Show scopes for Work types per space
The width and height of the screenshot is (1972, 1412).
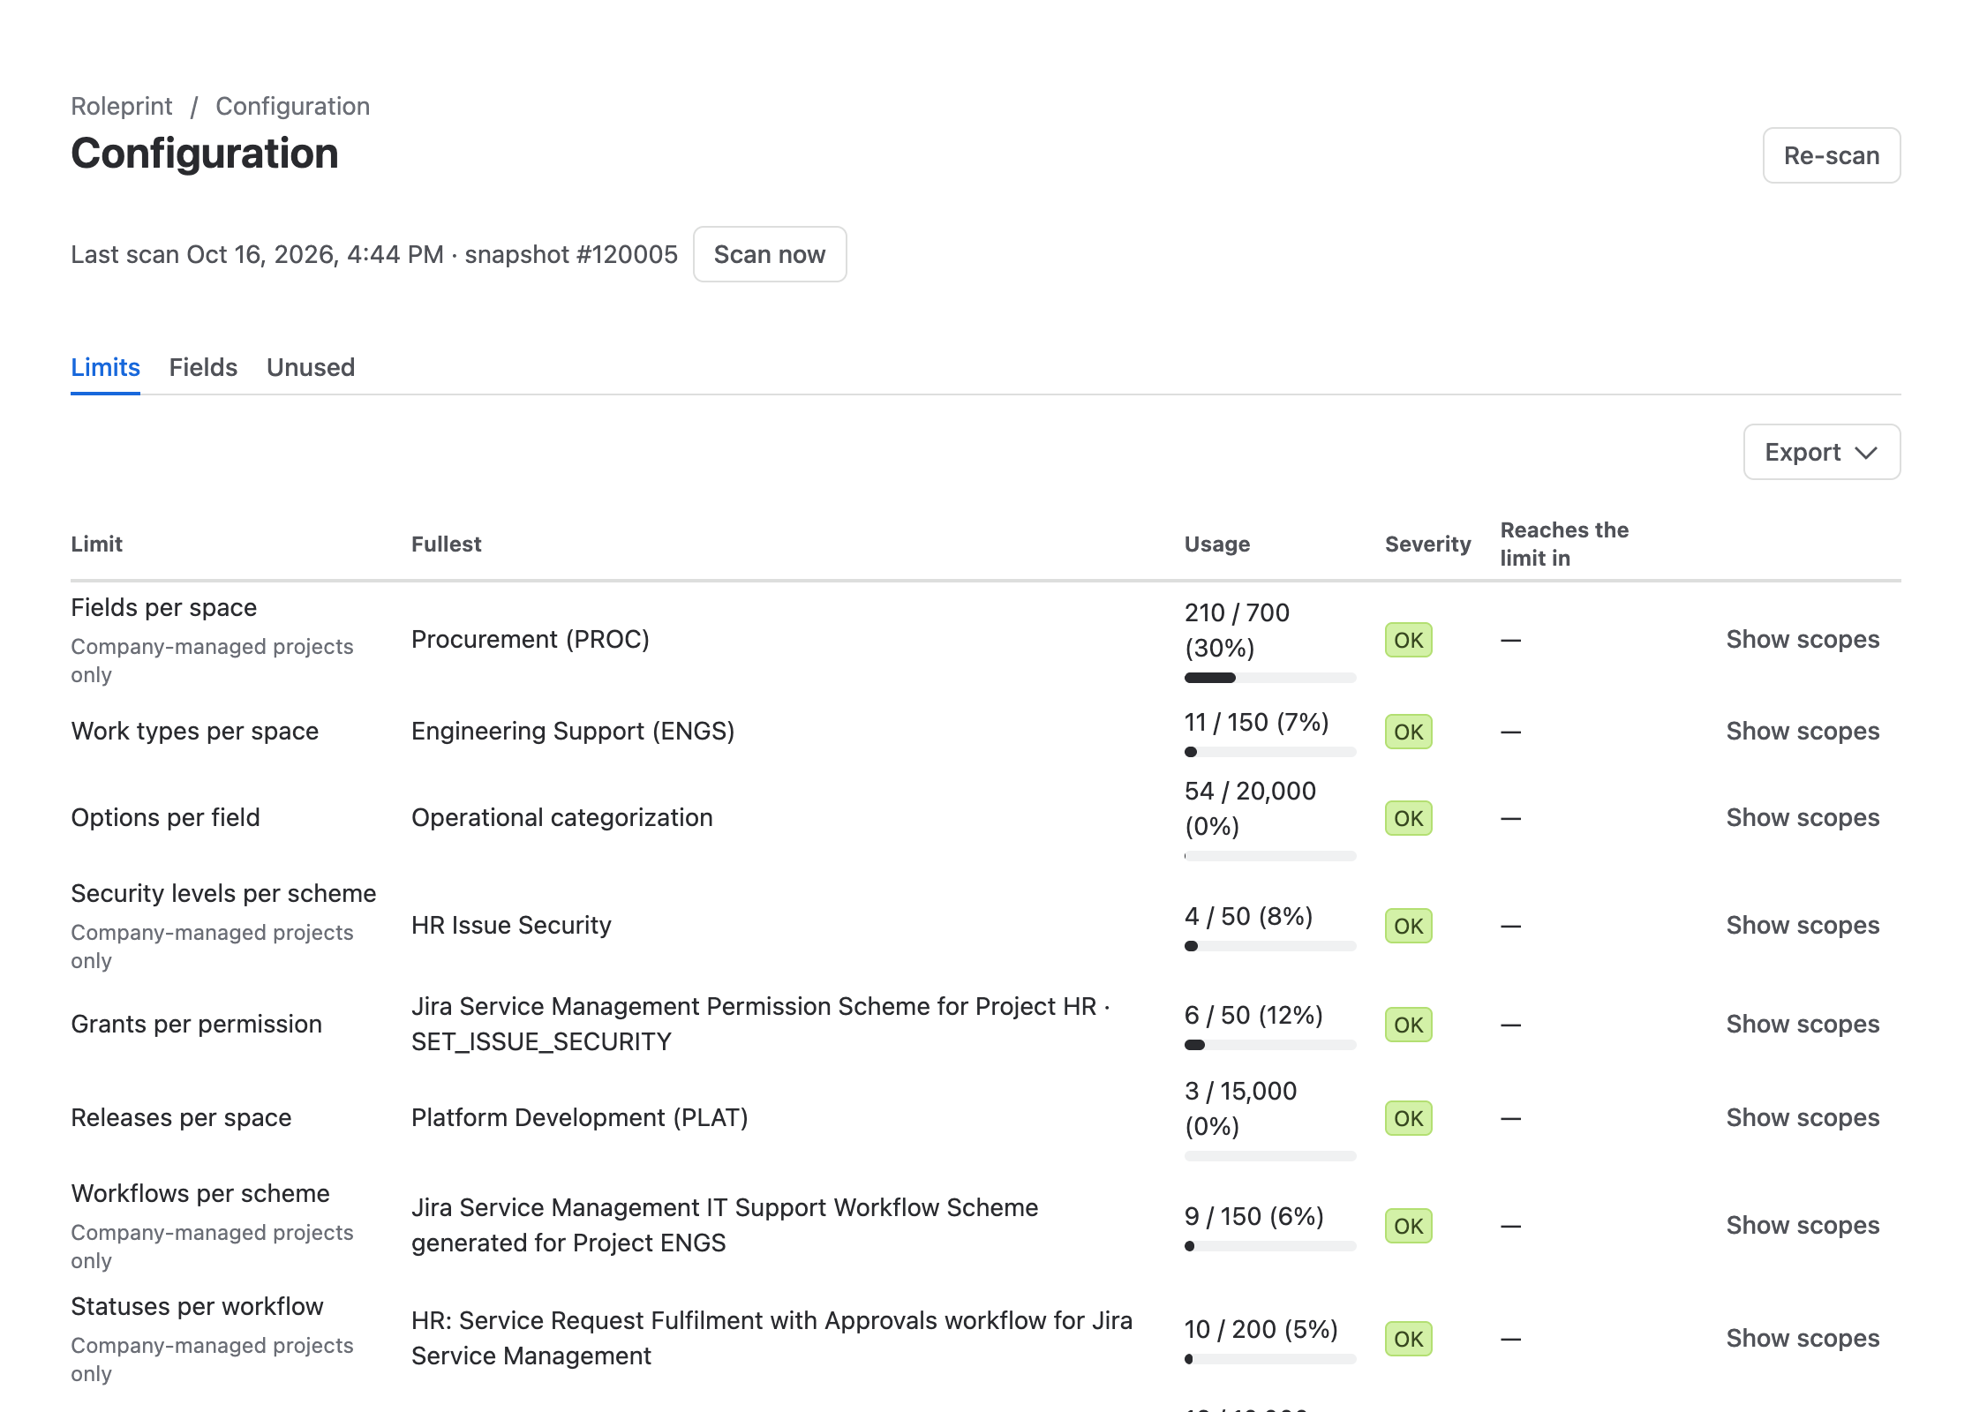[x=1803, y=731]
